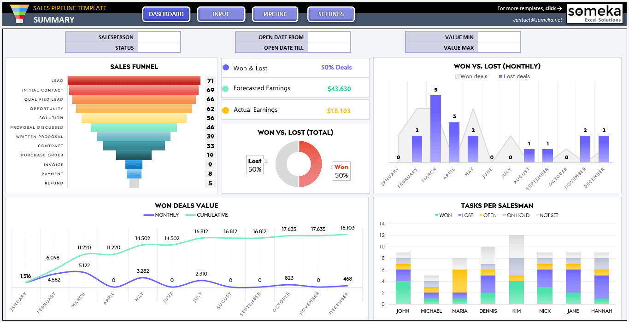This screenshot has height=322, width=629.
Task: Click the December lost-deals bar
Action: tap(604, 149)
